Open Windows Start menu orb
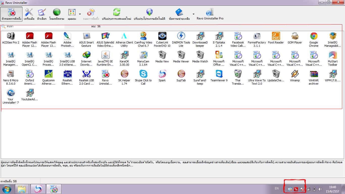This screenshot has height=194, width=345. 7,189
